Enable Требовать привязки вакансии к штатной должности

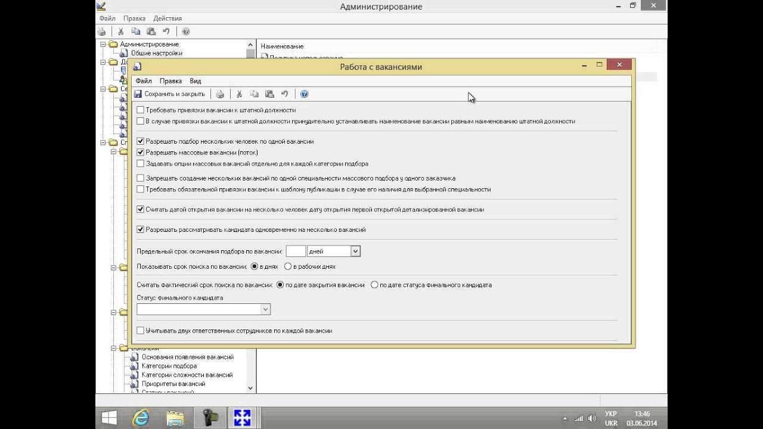[141, 110]
